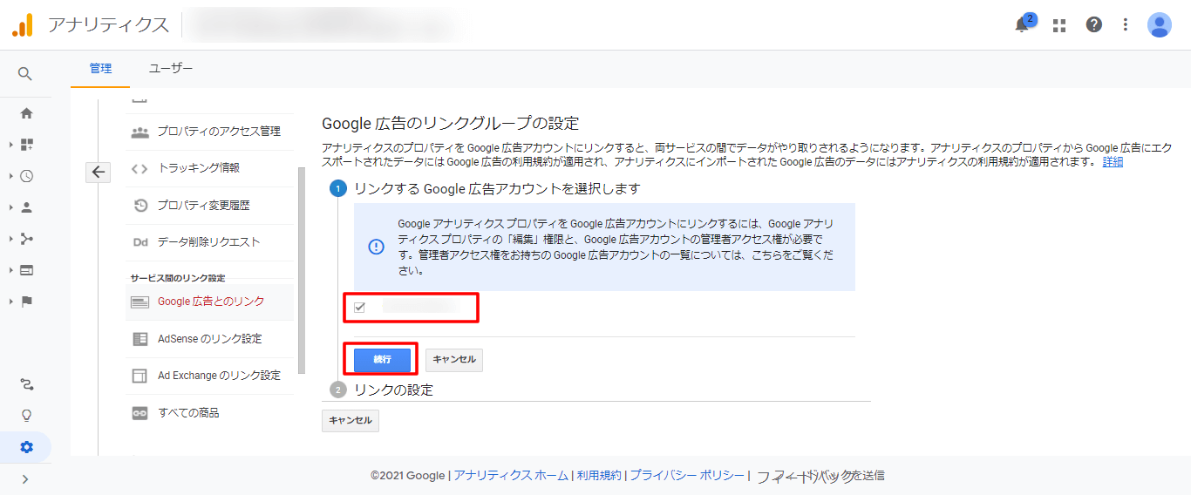Expand the Behavior arrow in sidebar
1191x495 pixels.
[10, 270]
